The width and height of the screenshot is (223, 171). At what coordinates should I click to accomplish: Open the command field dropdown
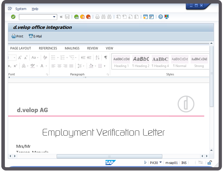(x=54, y=17)
